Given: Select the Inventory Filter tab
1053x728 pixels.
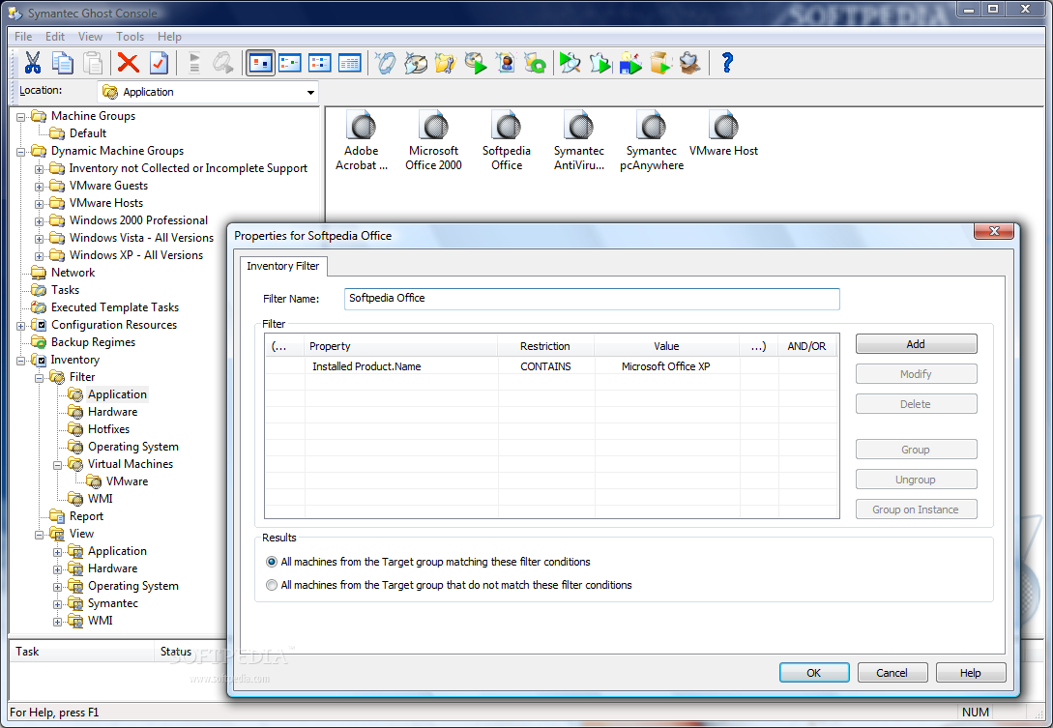Looking at the screenshot, I should (282, 266).
